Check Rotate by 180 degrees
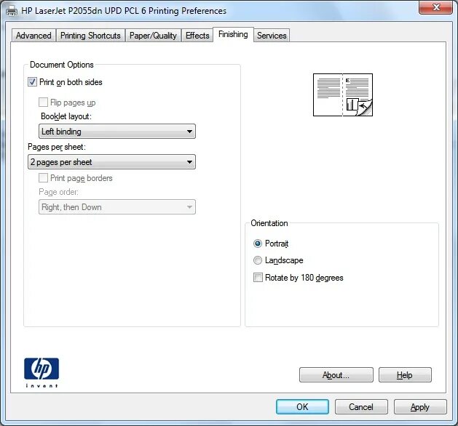 (258, 277)
